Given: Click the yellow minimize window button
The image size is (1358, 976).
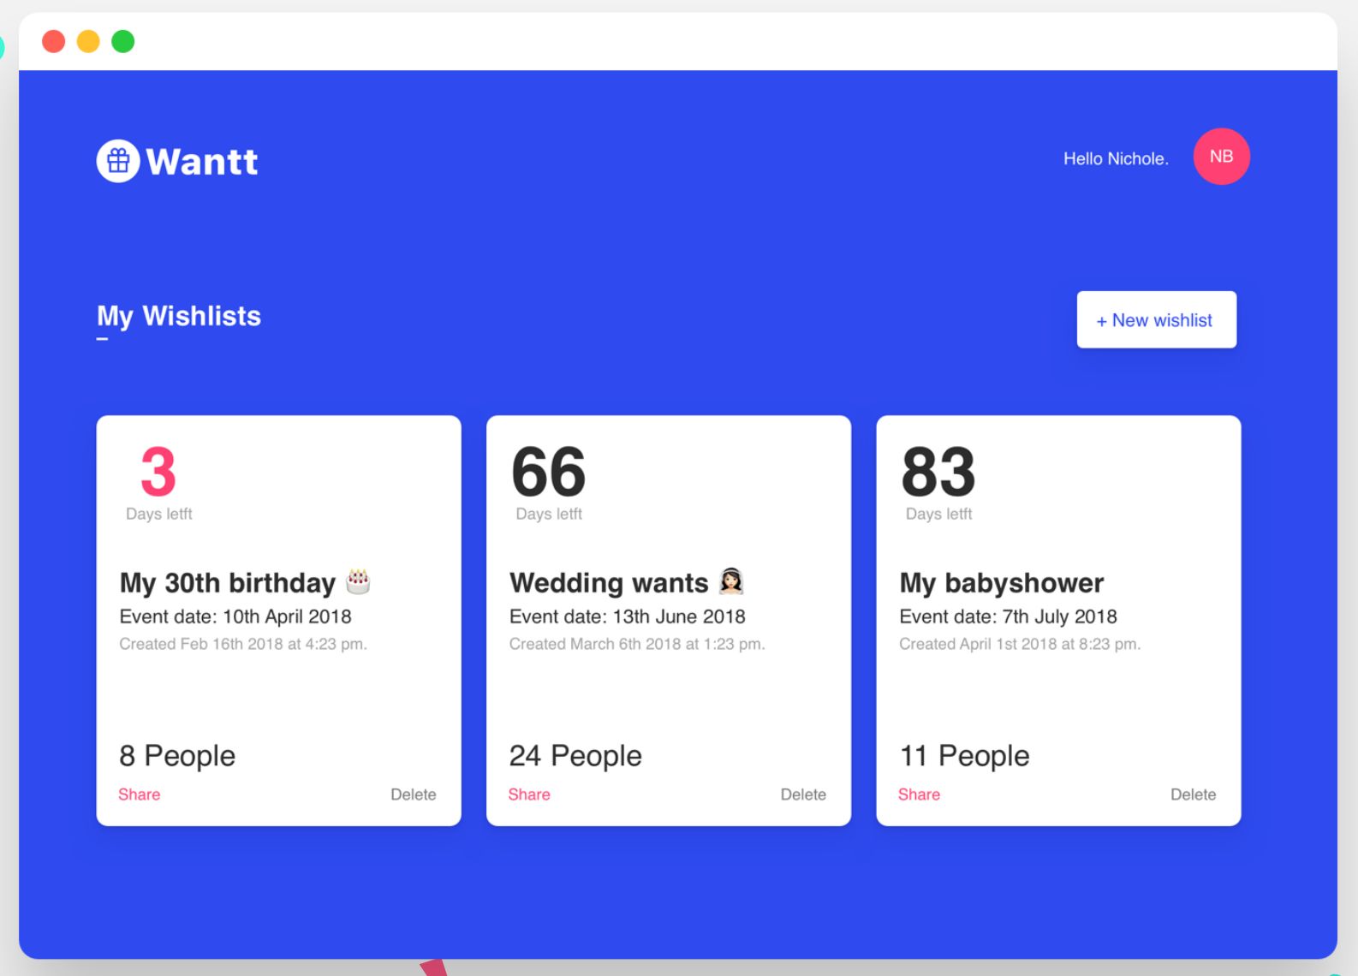Looking at the screenshot, I should point(88,41).
